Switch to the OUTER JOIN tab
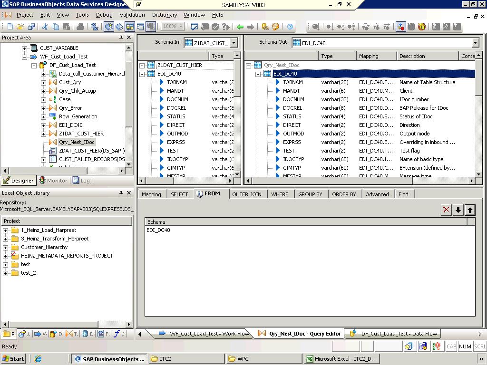 pyautogui.click(x=247, y=194)
